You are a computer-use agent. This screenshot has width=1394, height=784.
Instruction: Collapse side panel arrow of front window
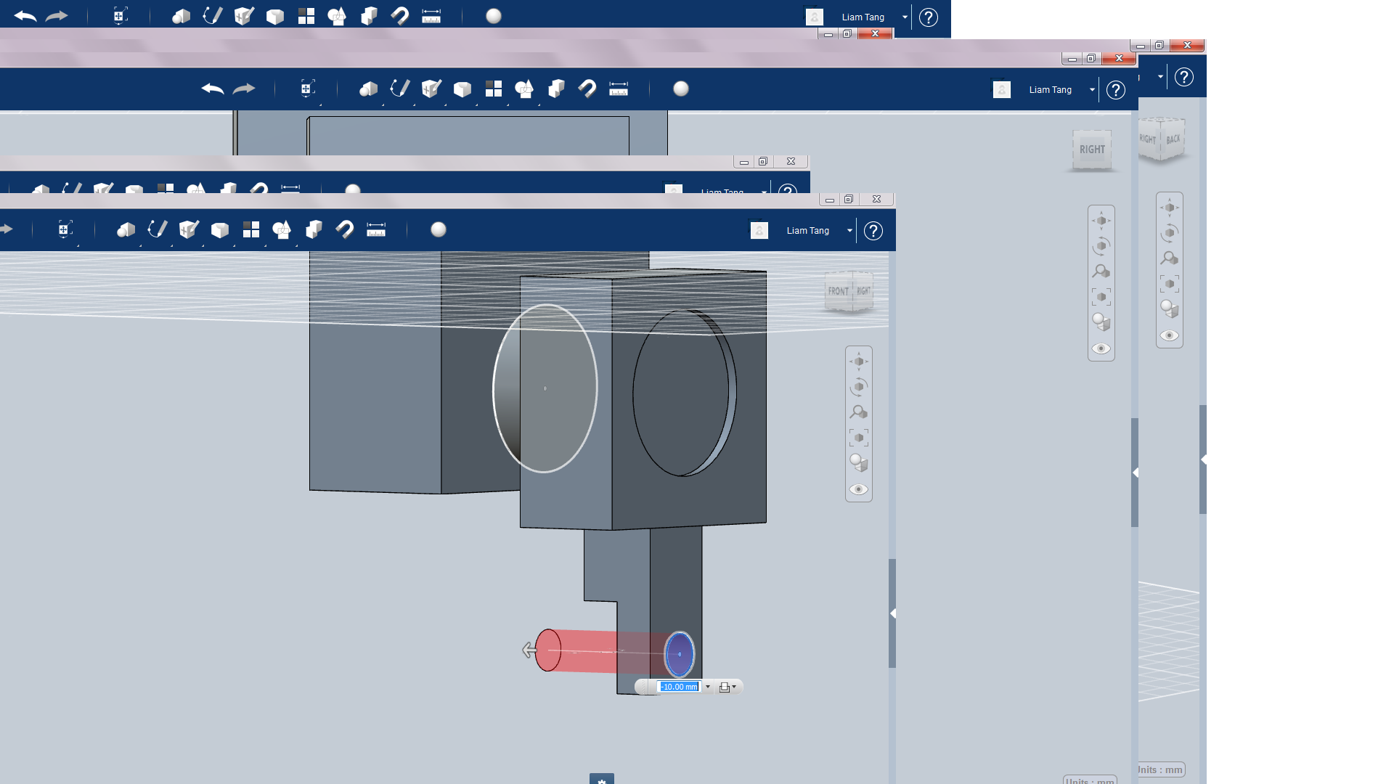pos(892,613)
